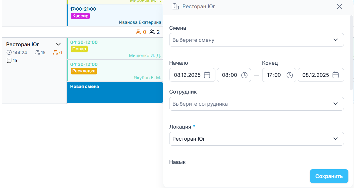Close the Ресторан Юг shift panel
Image resolution: width=354 pixels, height=188 pixels.
point(340,6)
